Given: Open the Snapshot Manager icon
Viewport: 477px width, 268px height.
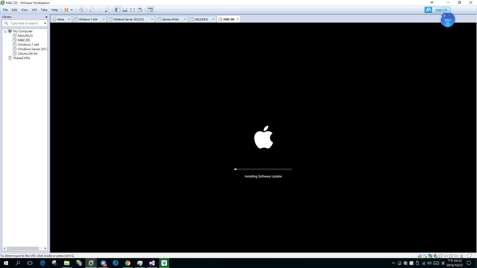Looking at the screenshot, I should (107, 10).
